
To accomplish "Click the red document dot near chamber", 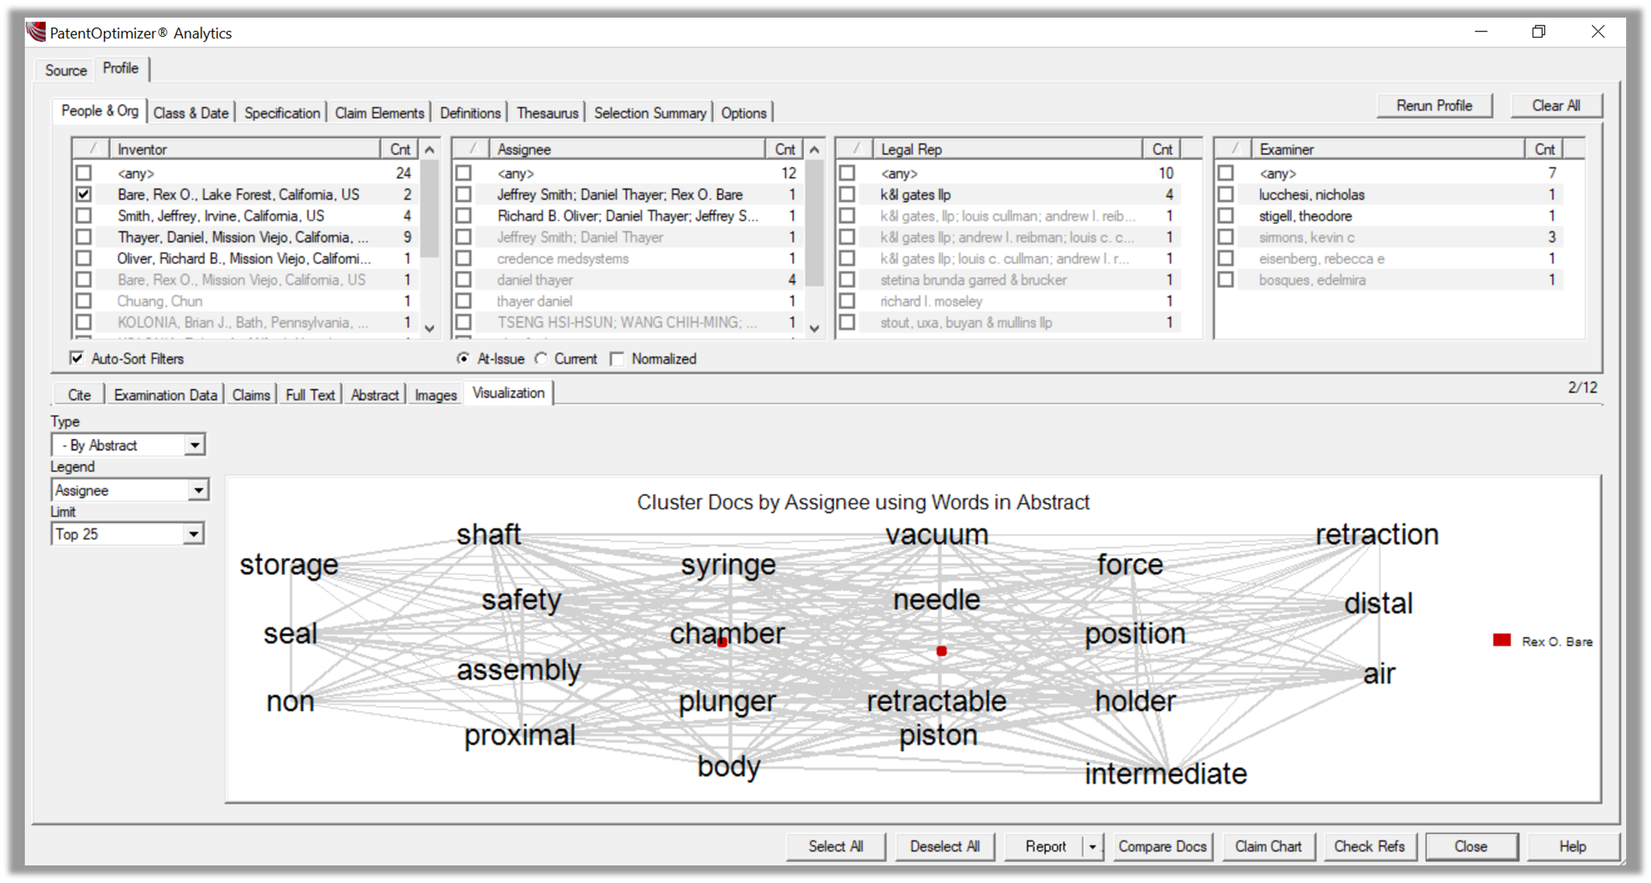I will click(722, 643).
